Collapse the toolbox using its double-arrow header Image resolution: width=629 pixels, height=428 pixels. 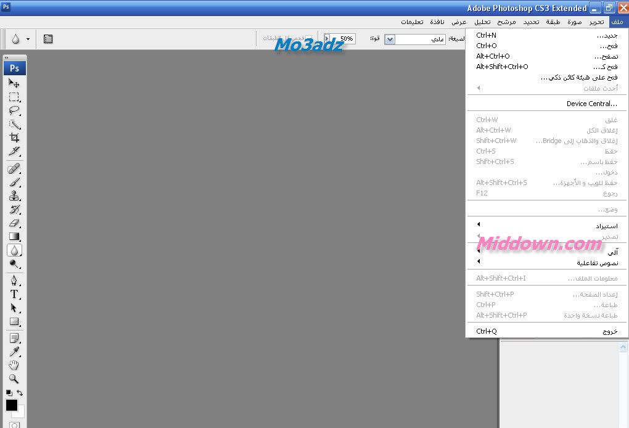(6, 57)
